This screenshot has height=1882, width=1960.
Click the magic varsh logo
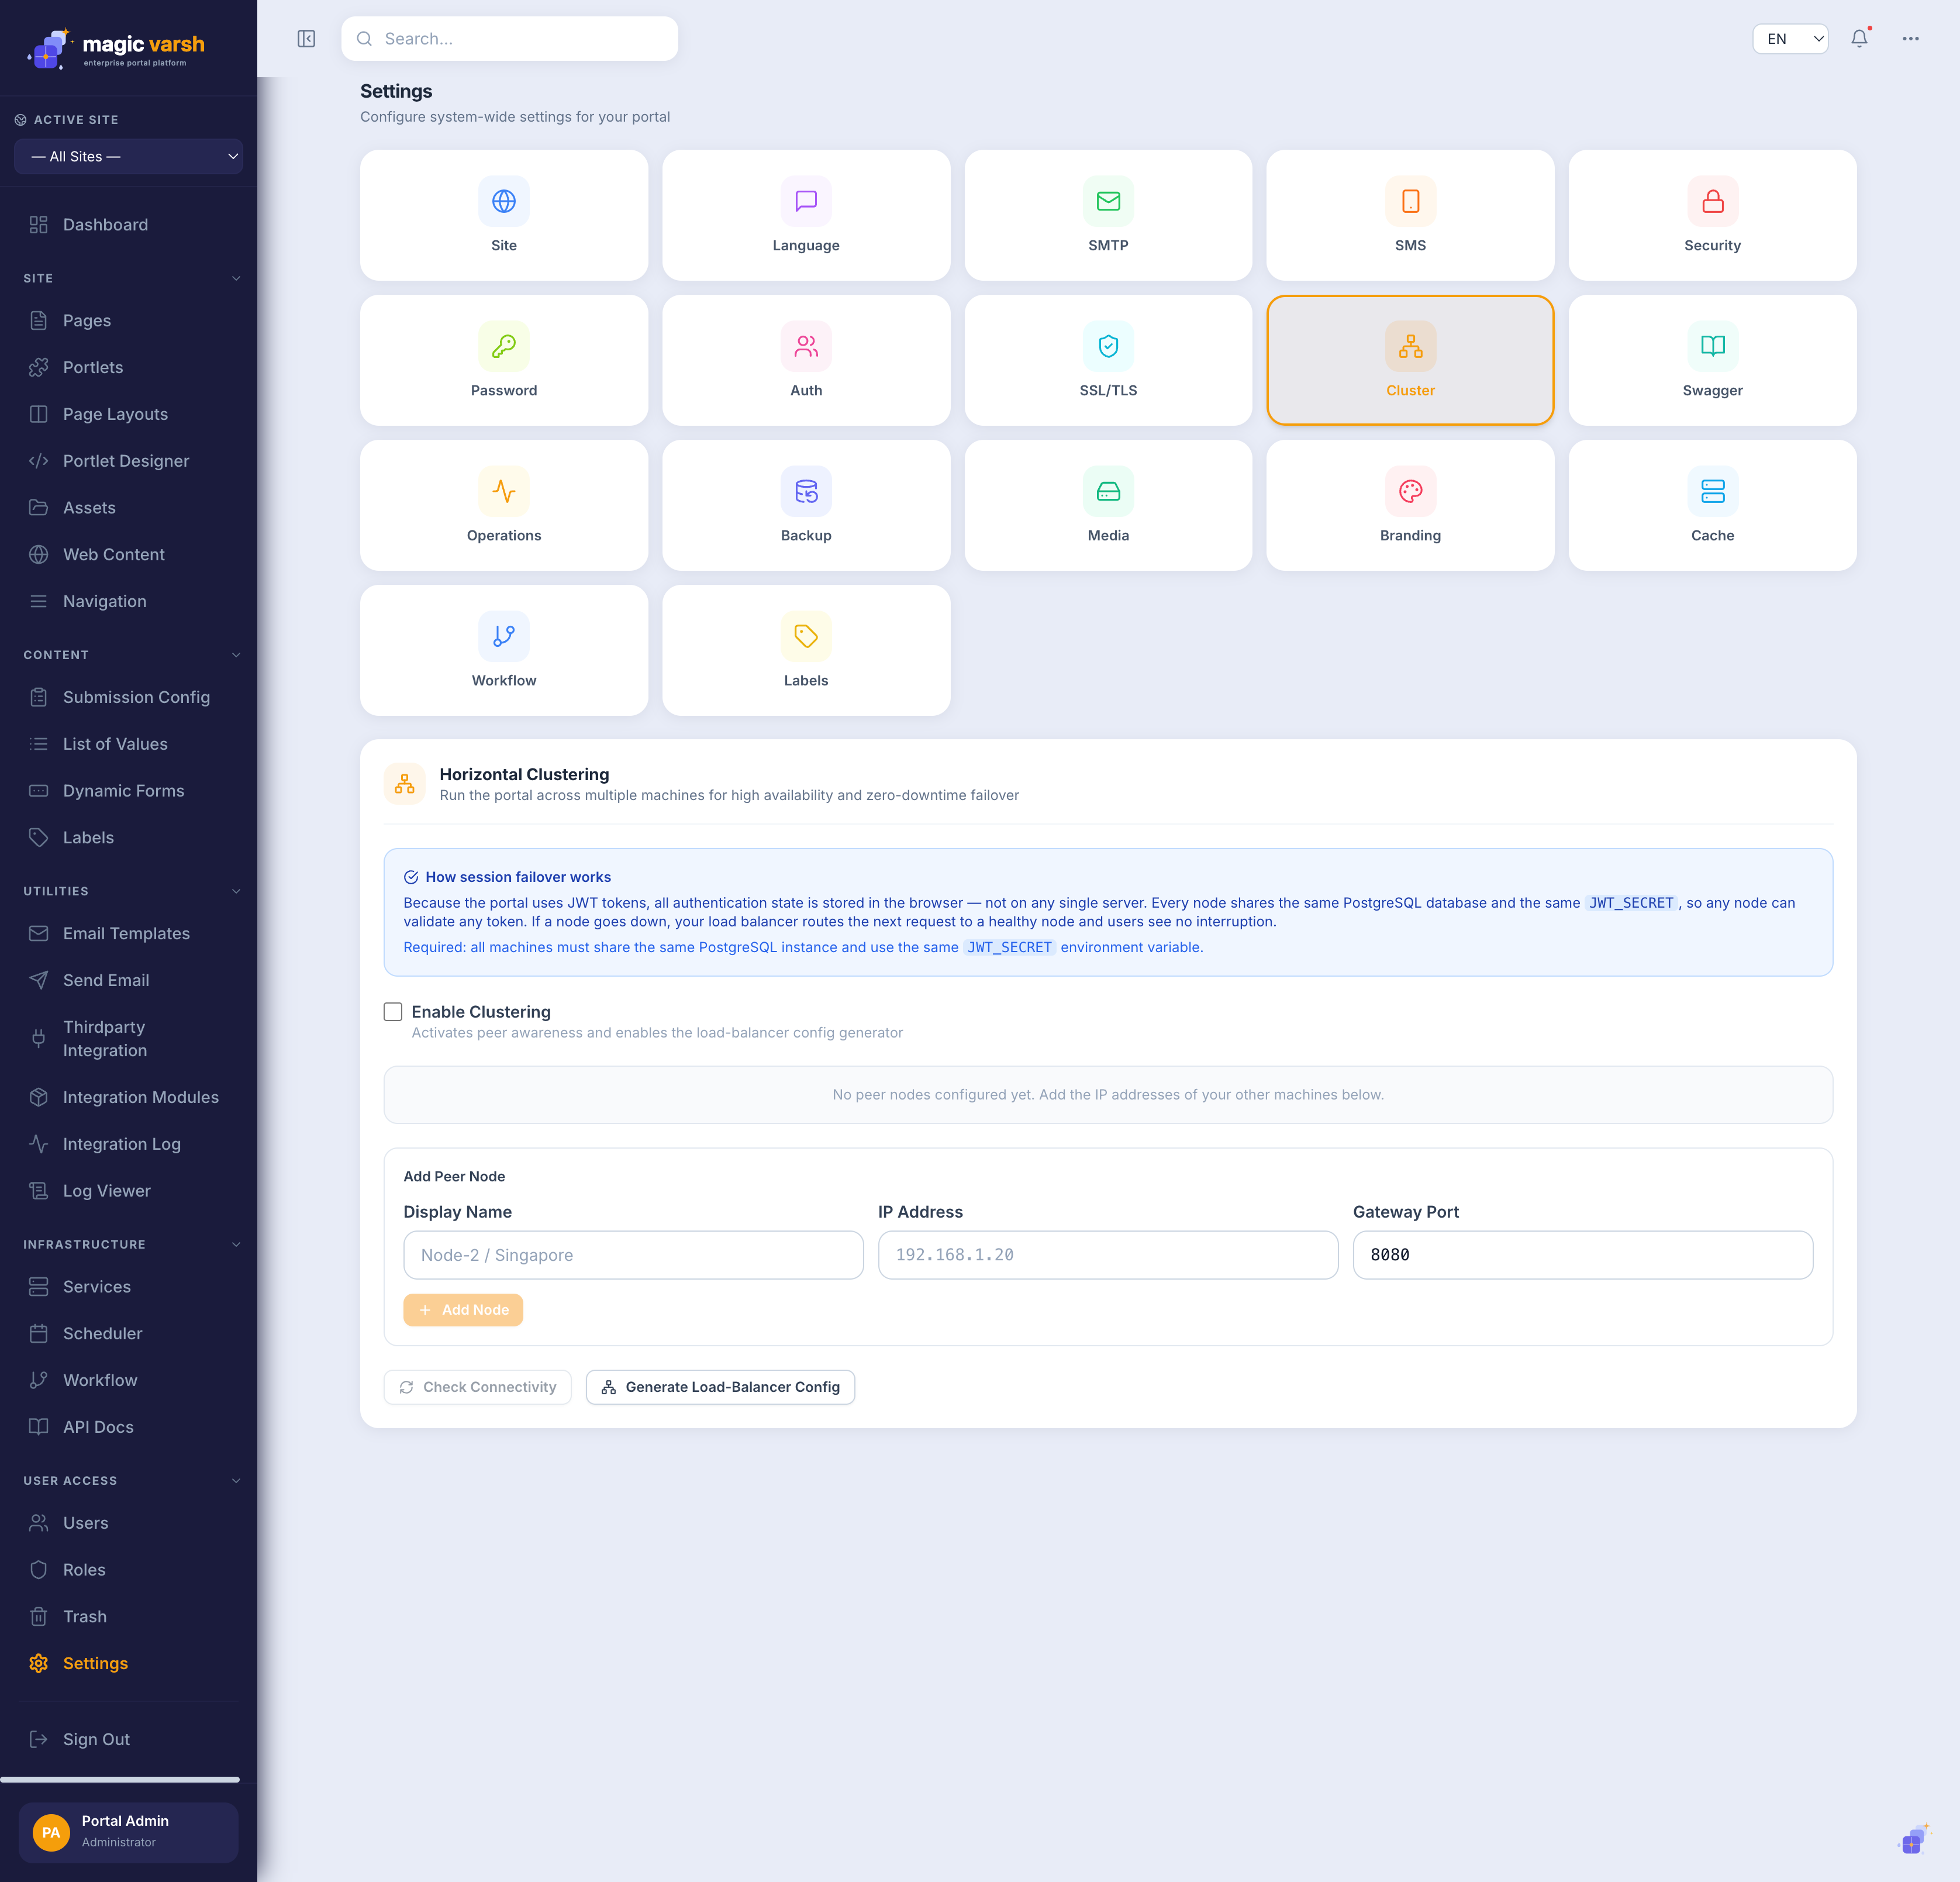click(x=116, y=48)
